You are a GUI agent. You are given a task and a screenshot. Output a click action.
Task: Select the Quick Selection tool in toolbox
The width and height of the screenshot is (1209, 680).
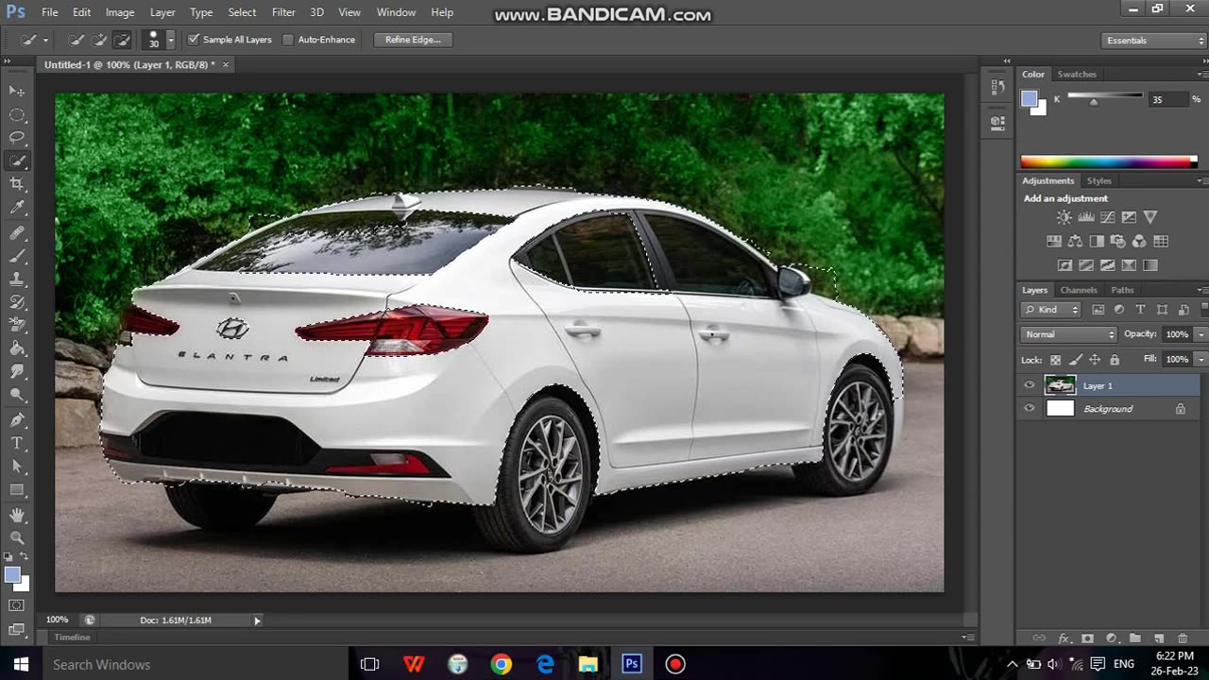(x=17, y=161)
